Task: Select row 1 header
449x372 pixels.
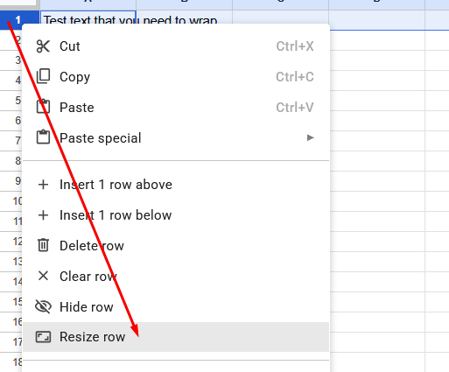Action: coord(19,20)
